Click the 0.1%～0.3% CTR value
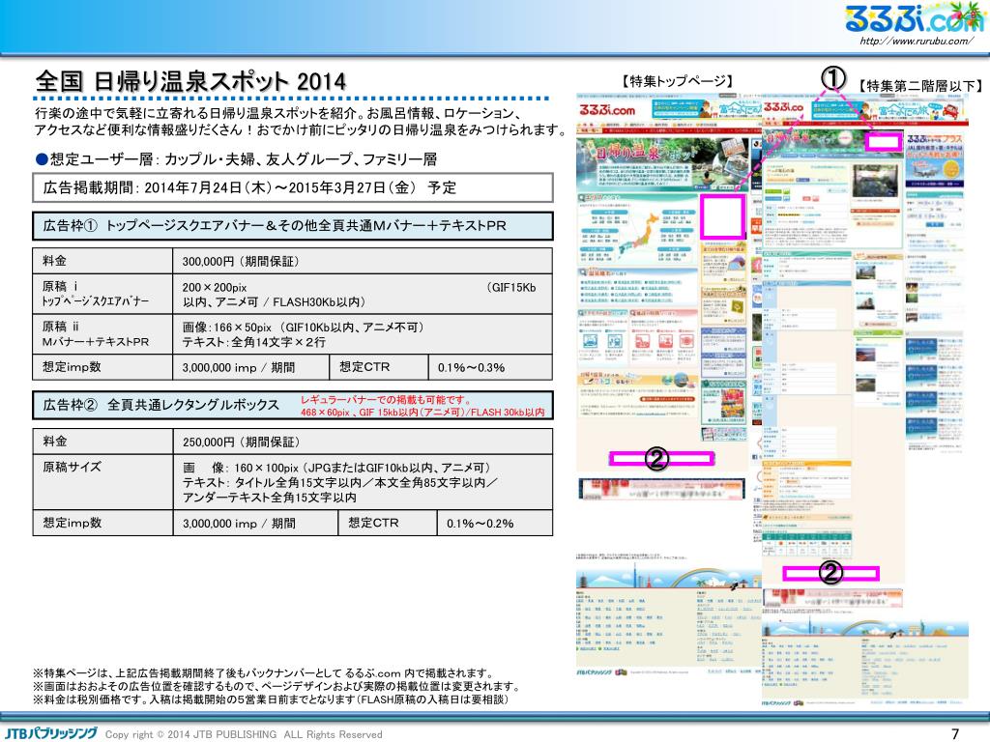 [471, 367]
